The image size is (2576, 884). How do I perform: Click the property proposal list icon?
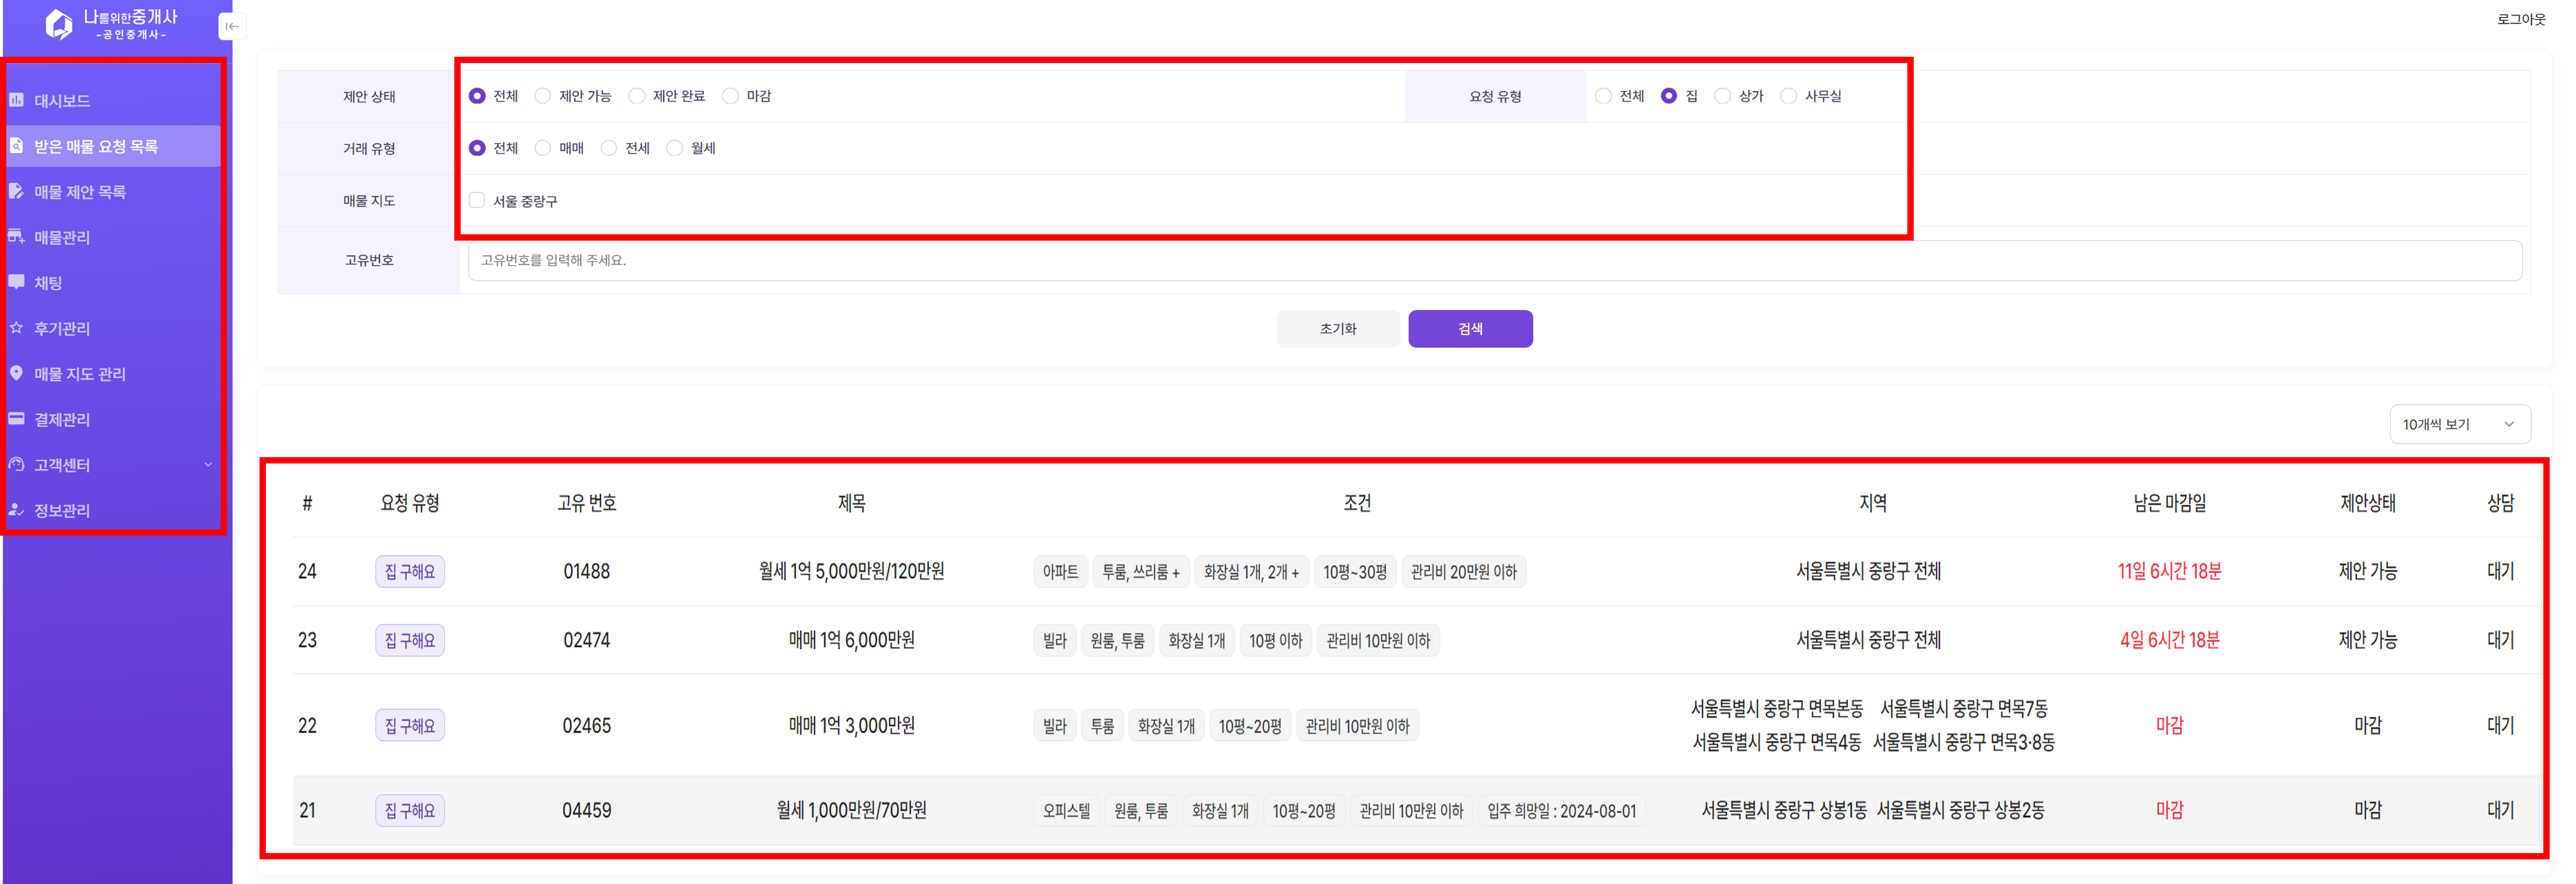(17, 191)
